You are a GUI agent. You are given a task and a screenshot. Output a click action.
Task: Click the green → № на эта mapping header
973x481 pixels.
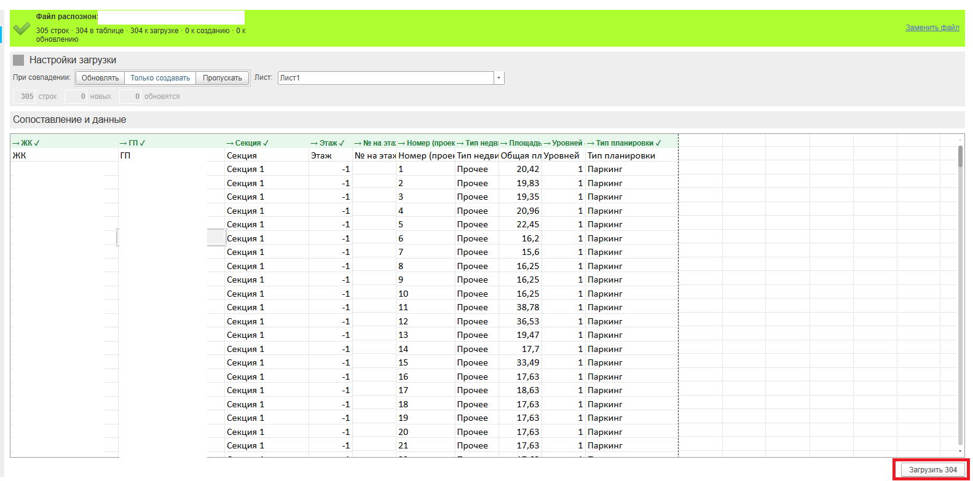click(x=375, y=143)
